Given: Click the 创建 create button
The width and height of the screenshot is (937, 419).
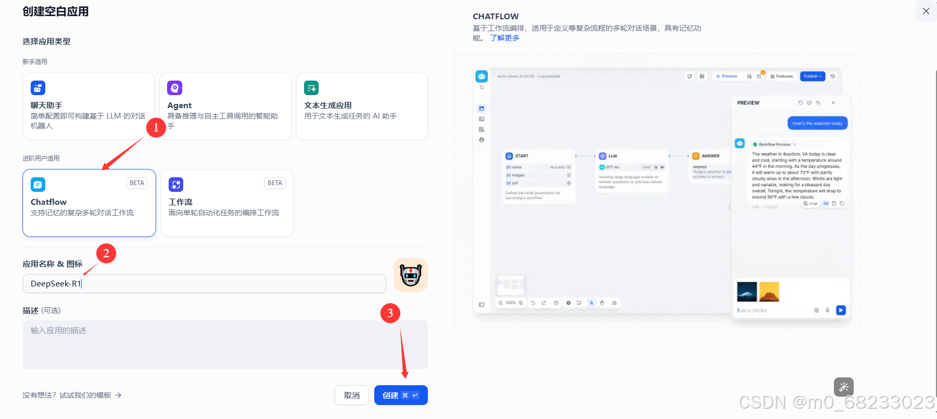Looking at the screenshot, I should 401,395.
